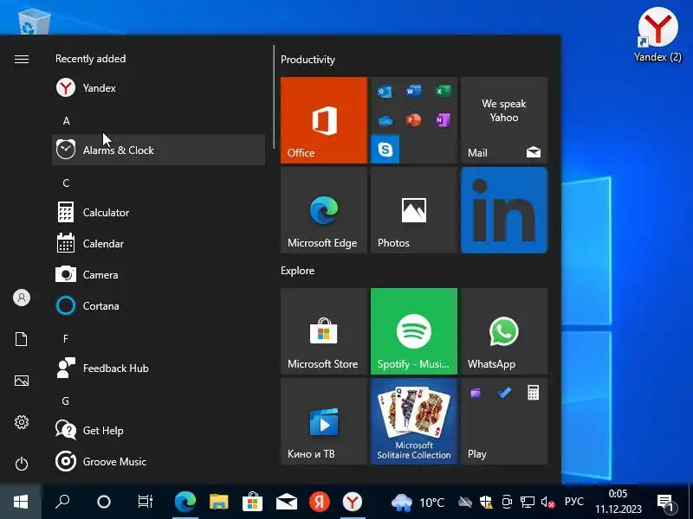Switch input language РУС indicator
This screenshot has height=519, width=693.
pyautogui.click(x=574, y=502)
